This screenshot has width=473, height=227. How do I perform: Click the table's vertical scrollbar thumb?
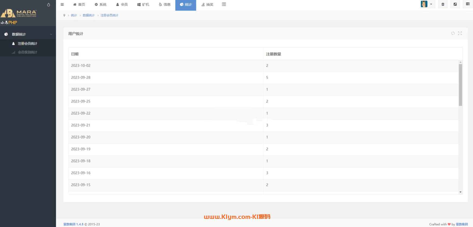pyautogui.click(x=460, y=85)
